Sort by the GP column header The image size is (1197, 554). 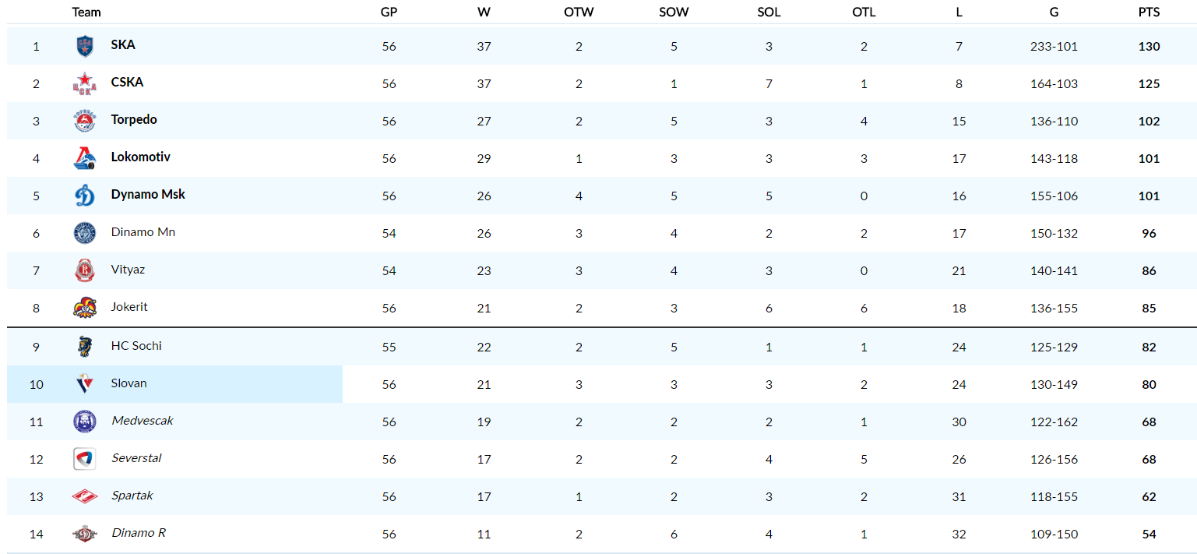pyautogui.click(x=389, y=12)
